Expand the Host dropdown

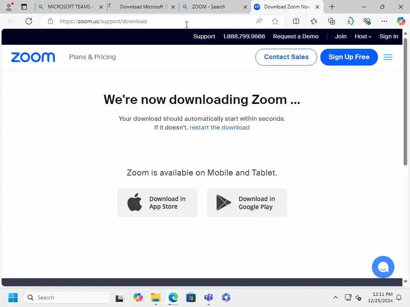pos(363,36)
